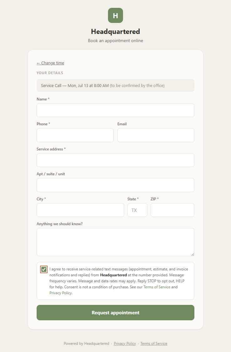Uncheck the text message consent checkbox
The width and height of the screenshot is (231, 352).
[x=44, y=269]
